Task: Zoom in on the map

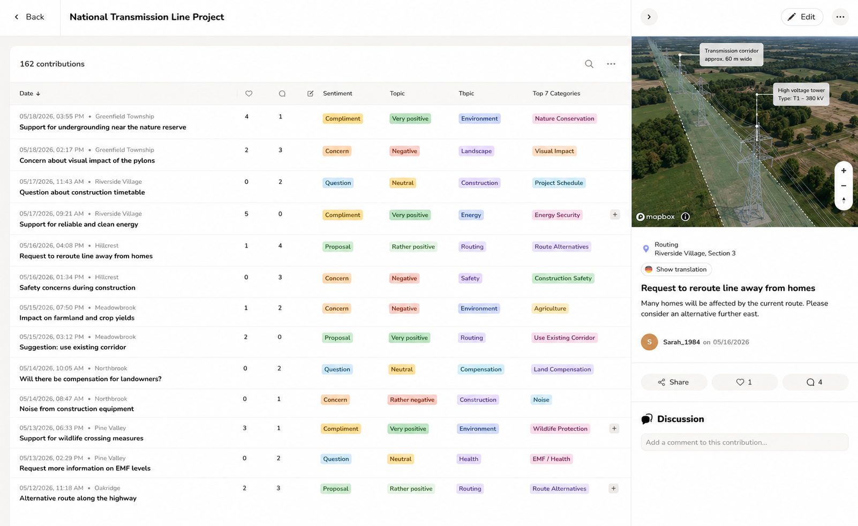Action: click(844, 171)
